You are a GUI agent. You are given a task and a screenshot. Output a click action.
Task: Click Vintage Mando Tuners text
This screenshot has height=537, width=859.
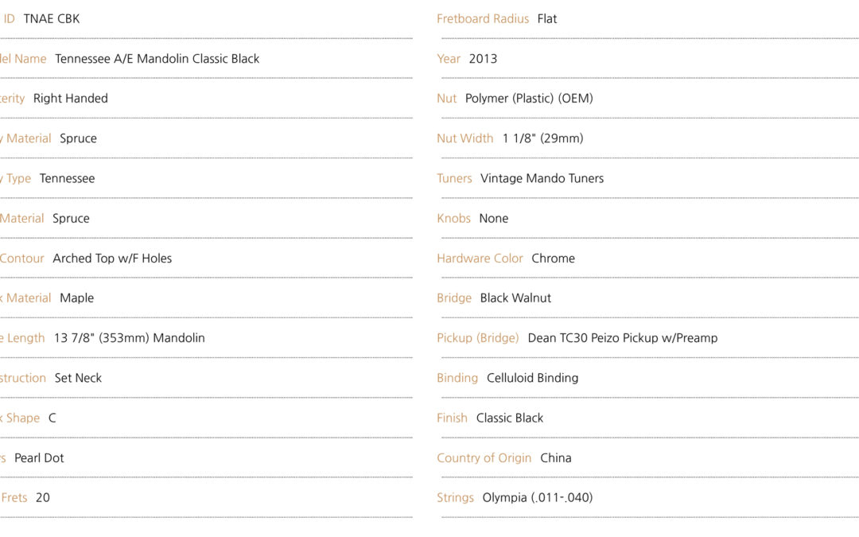542,179
